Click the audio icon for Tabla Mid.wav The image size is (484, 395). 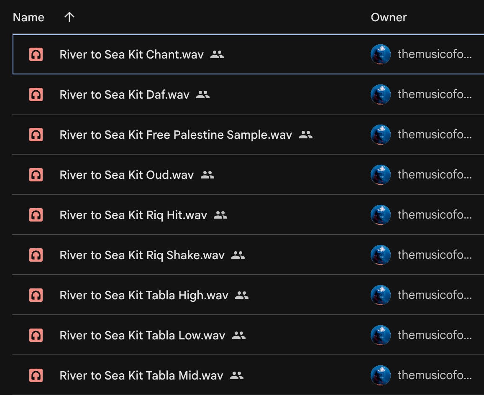(x=36, y=375)
